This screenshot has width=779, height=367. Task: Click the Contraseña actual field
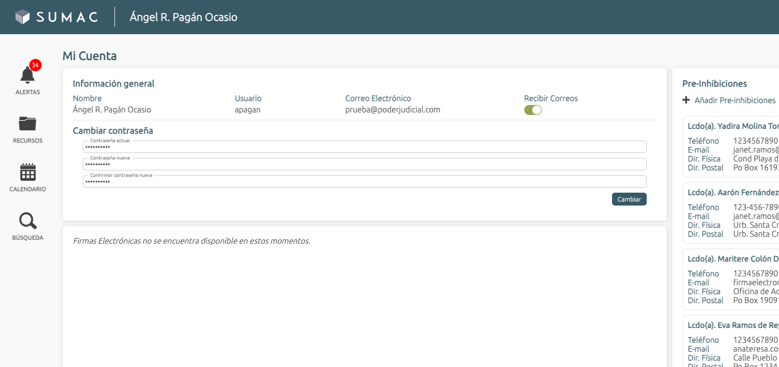click(364, 147)
